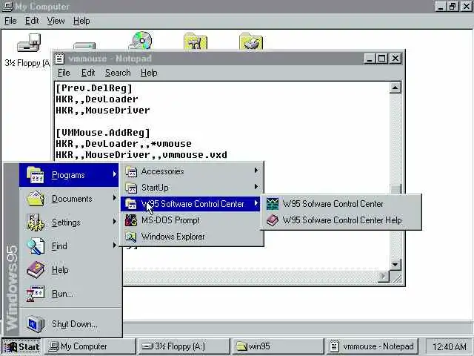Screen dimensions: 474x356
Task: Switch to win95 taskbar button
Action: [278, 346]
